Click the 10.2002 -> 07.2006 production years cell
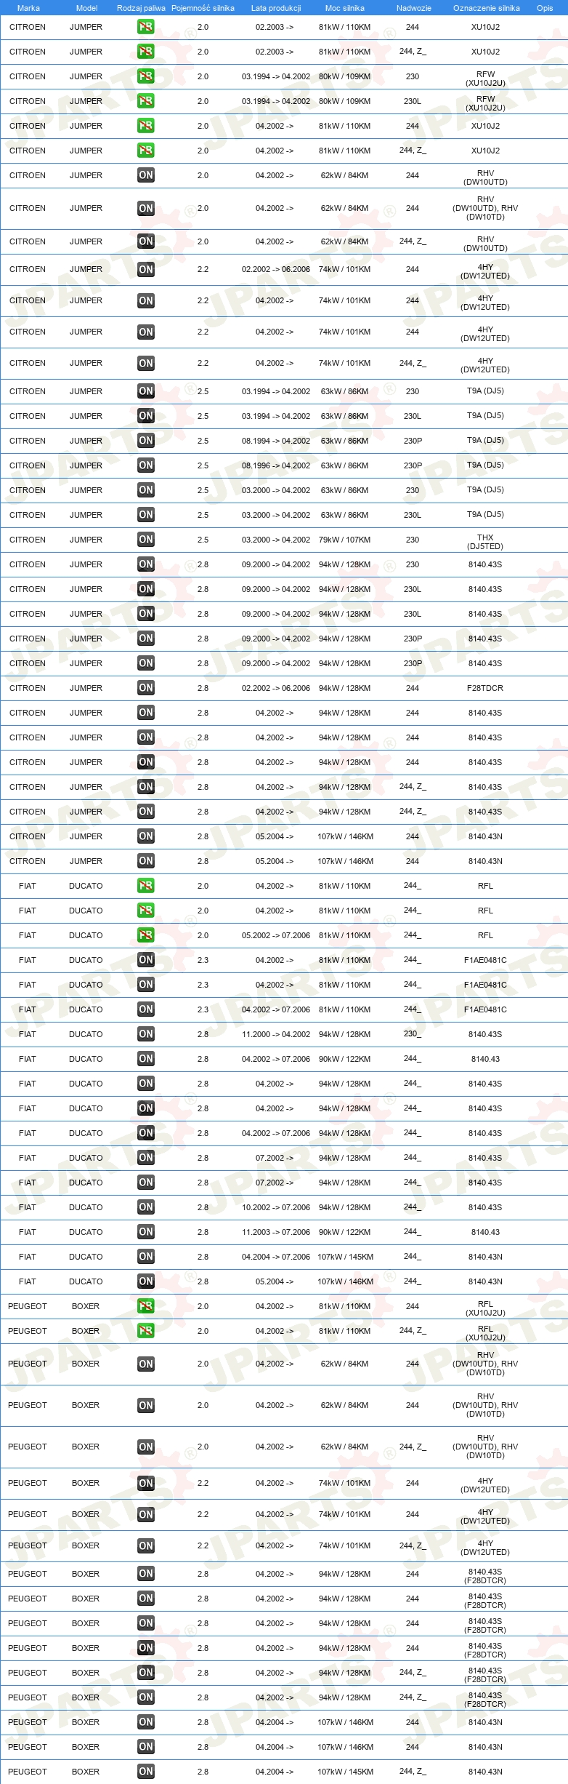 pos(276,1207)
